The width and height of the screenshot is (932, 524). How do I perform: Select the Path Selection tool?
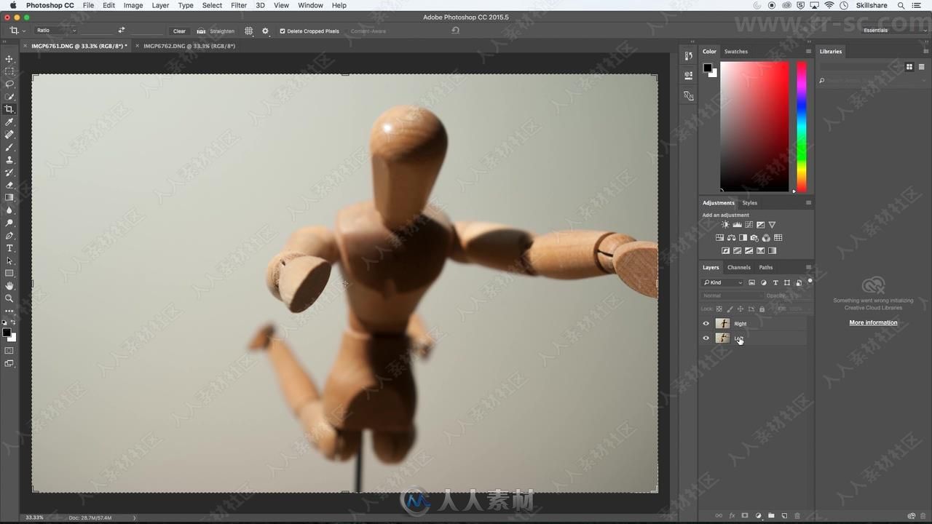pyautogui.click(x=9, y=261)
